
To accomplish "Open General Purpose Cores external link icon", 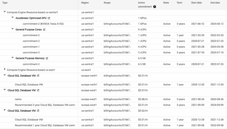I will coord(44,30).
